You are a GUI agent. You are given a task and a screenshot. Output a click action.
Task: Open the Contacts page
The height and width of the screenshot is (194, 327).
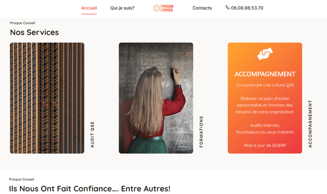[x=202, y=8]
